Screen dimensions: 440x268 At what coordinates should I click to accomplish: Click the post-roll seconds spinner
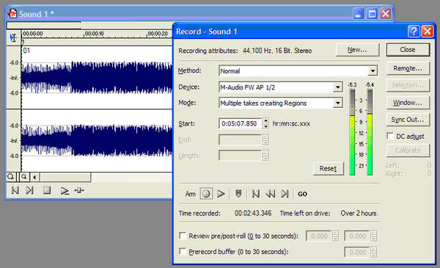click(x=373, y=236)
